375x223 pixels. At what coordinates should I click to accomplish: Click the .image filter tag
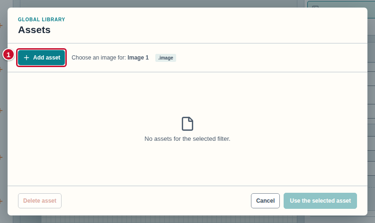click(166, 58)
